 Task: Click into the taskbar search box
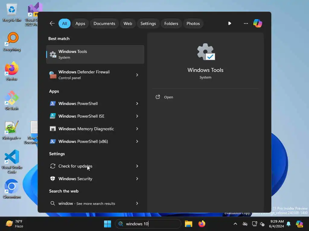click(148, 224)
